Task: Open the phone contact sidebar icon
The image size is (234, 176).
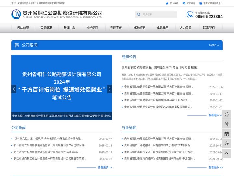Action: pos(227,124)
